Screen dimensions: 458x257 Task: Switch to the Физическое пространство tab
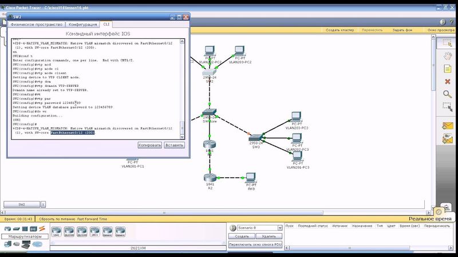[x=37, y=25]
